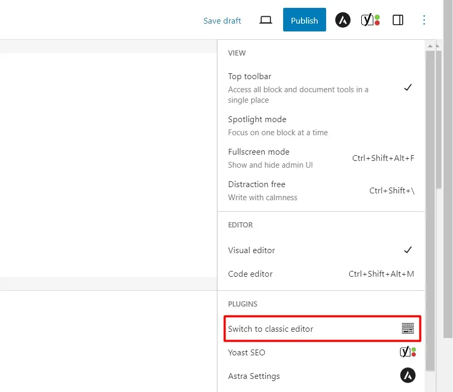This screenshot has height=392, width=453.
Task: Choose Switch to classic editor
Action: 322,329
